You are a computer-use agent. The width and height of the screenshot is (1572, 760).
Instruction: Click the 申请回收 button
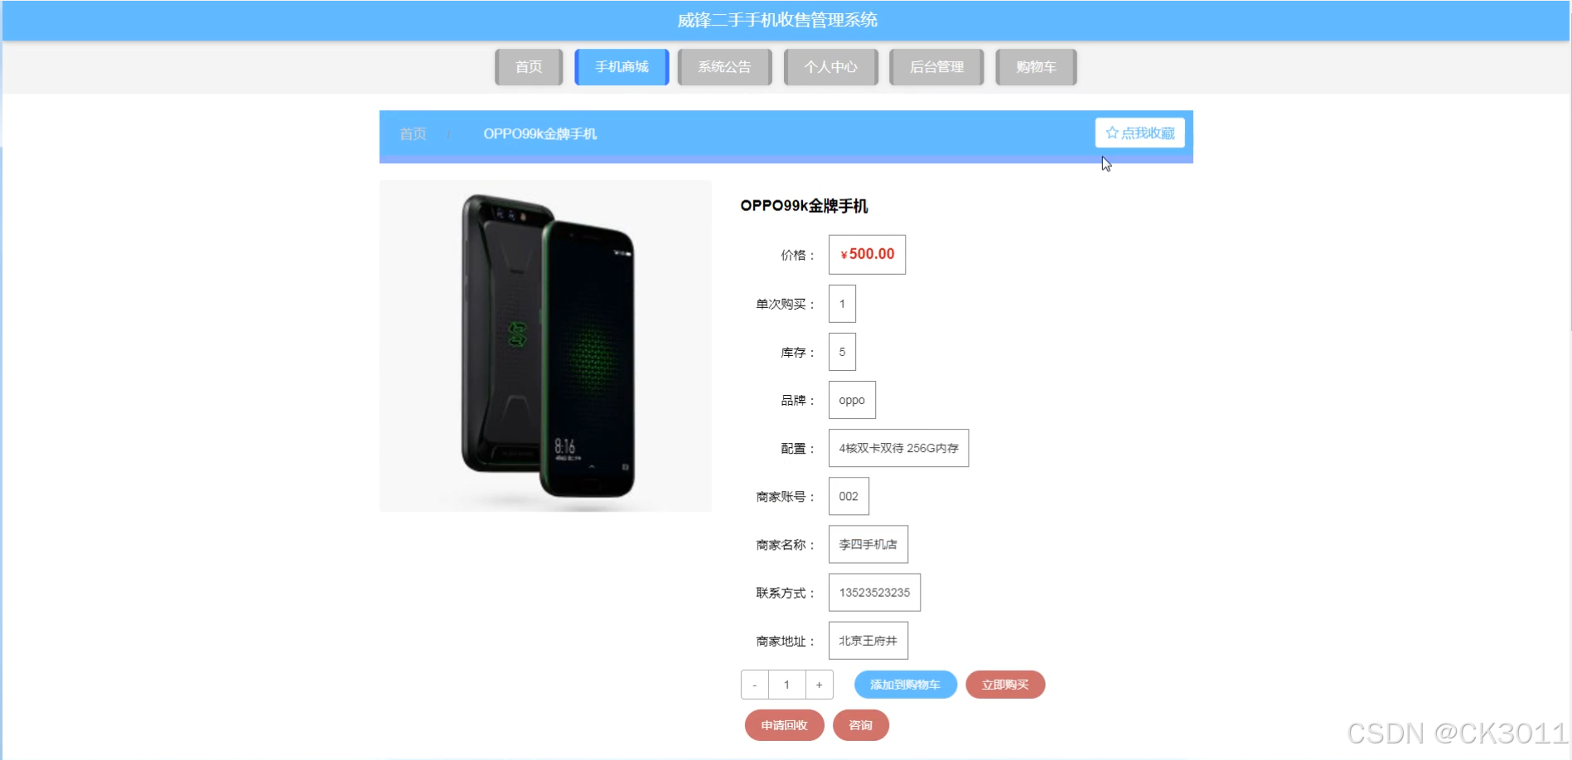click(784, 725)
